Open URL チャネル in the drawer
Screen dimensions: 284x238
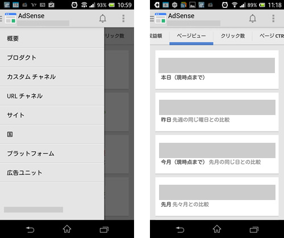[52, 96]
